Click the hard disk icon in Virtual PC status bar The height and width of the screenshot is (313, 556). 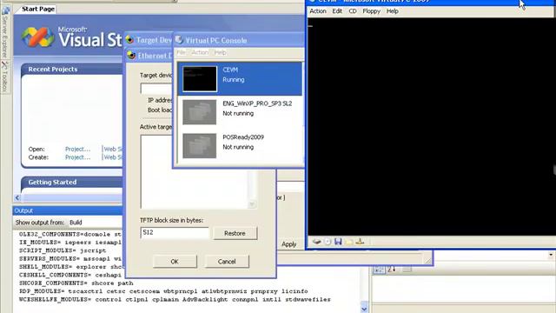[316, 242]
